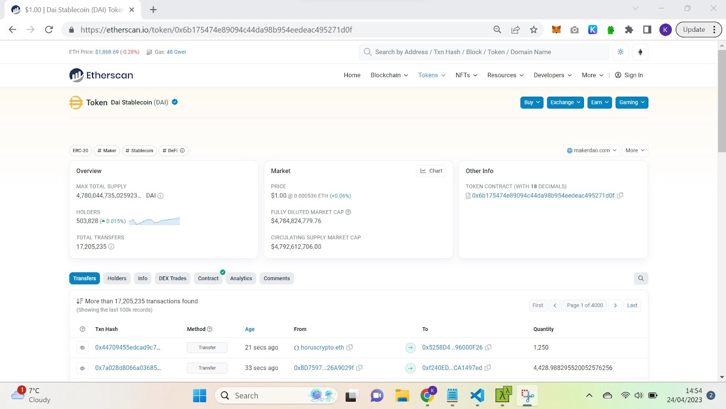This screenshot has width=726, height=409.
Task: Toggle the light/dark theme button
Action: pyautogui.click(x=620, y=52)
